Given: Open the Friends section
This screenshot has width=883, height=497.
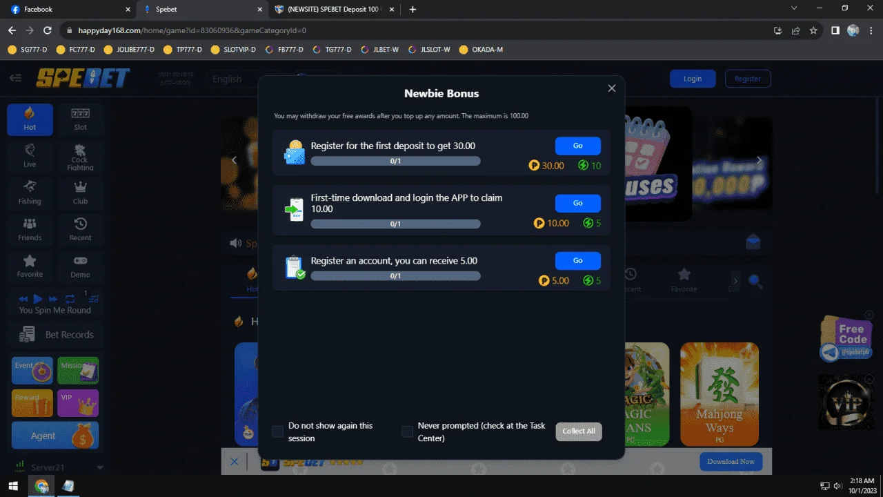Looking at the screenshot, I should pos(30,229).
